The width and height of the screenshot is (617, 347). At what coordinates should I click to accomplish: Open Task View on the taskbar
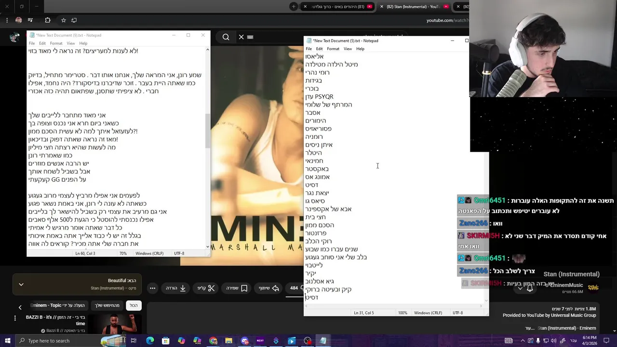(134, 341)
